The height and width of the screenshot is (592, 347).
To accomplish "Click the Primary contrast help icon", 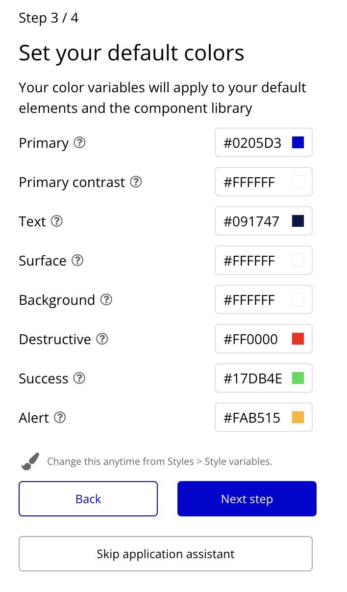I will coord(136,182).
